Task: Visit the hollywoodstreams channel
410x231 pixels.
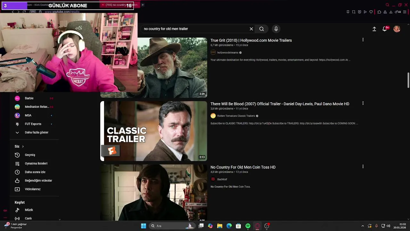Action: 228,53
